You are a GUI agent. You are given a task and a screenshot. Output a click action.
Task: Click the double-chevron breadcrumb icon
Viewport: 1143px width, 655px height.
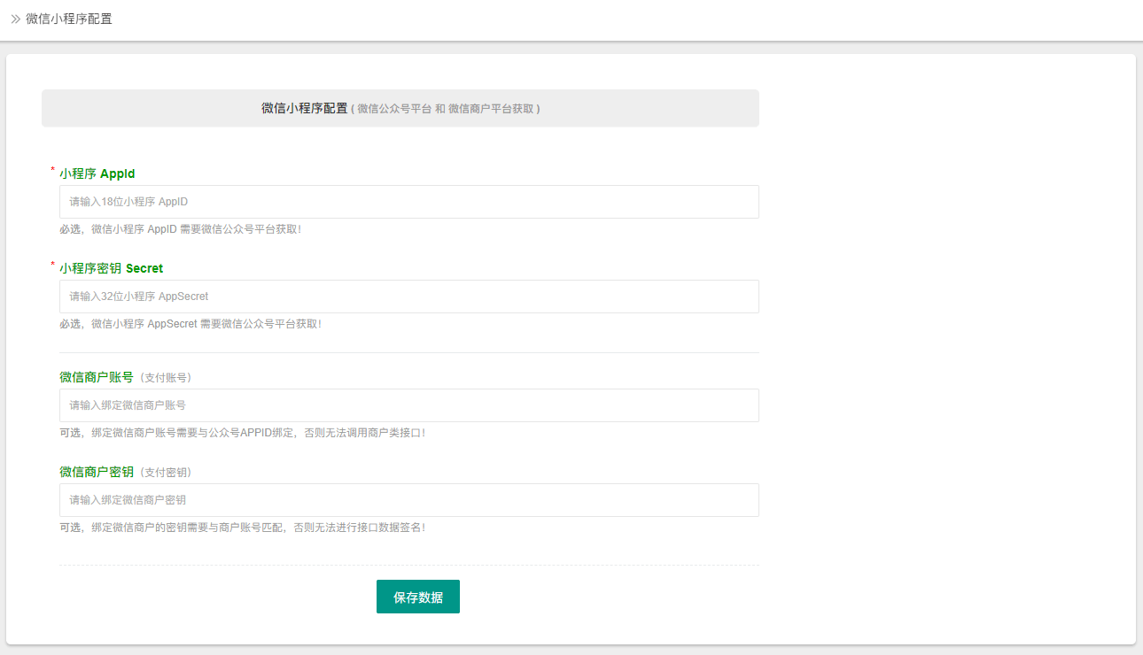click(15, 19)
